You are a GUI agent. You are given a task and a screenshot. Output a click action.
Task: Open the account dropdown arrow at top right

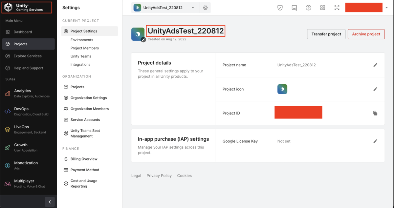387,8
